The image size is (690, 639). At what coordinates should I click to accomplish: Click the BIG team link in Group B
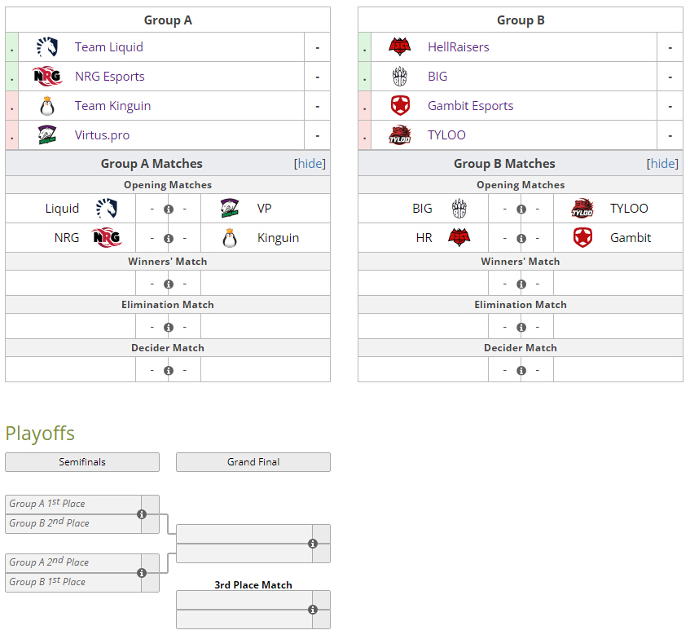(437, 76)
